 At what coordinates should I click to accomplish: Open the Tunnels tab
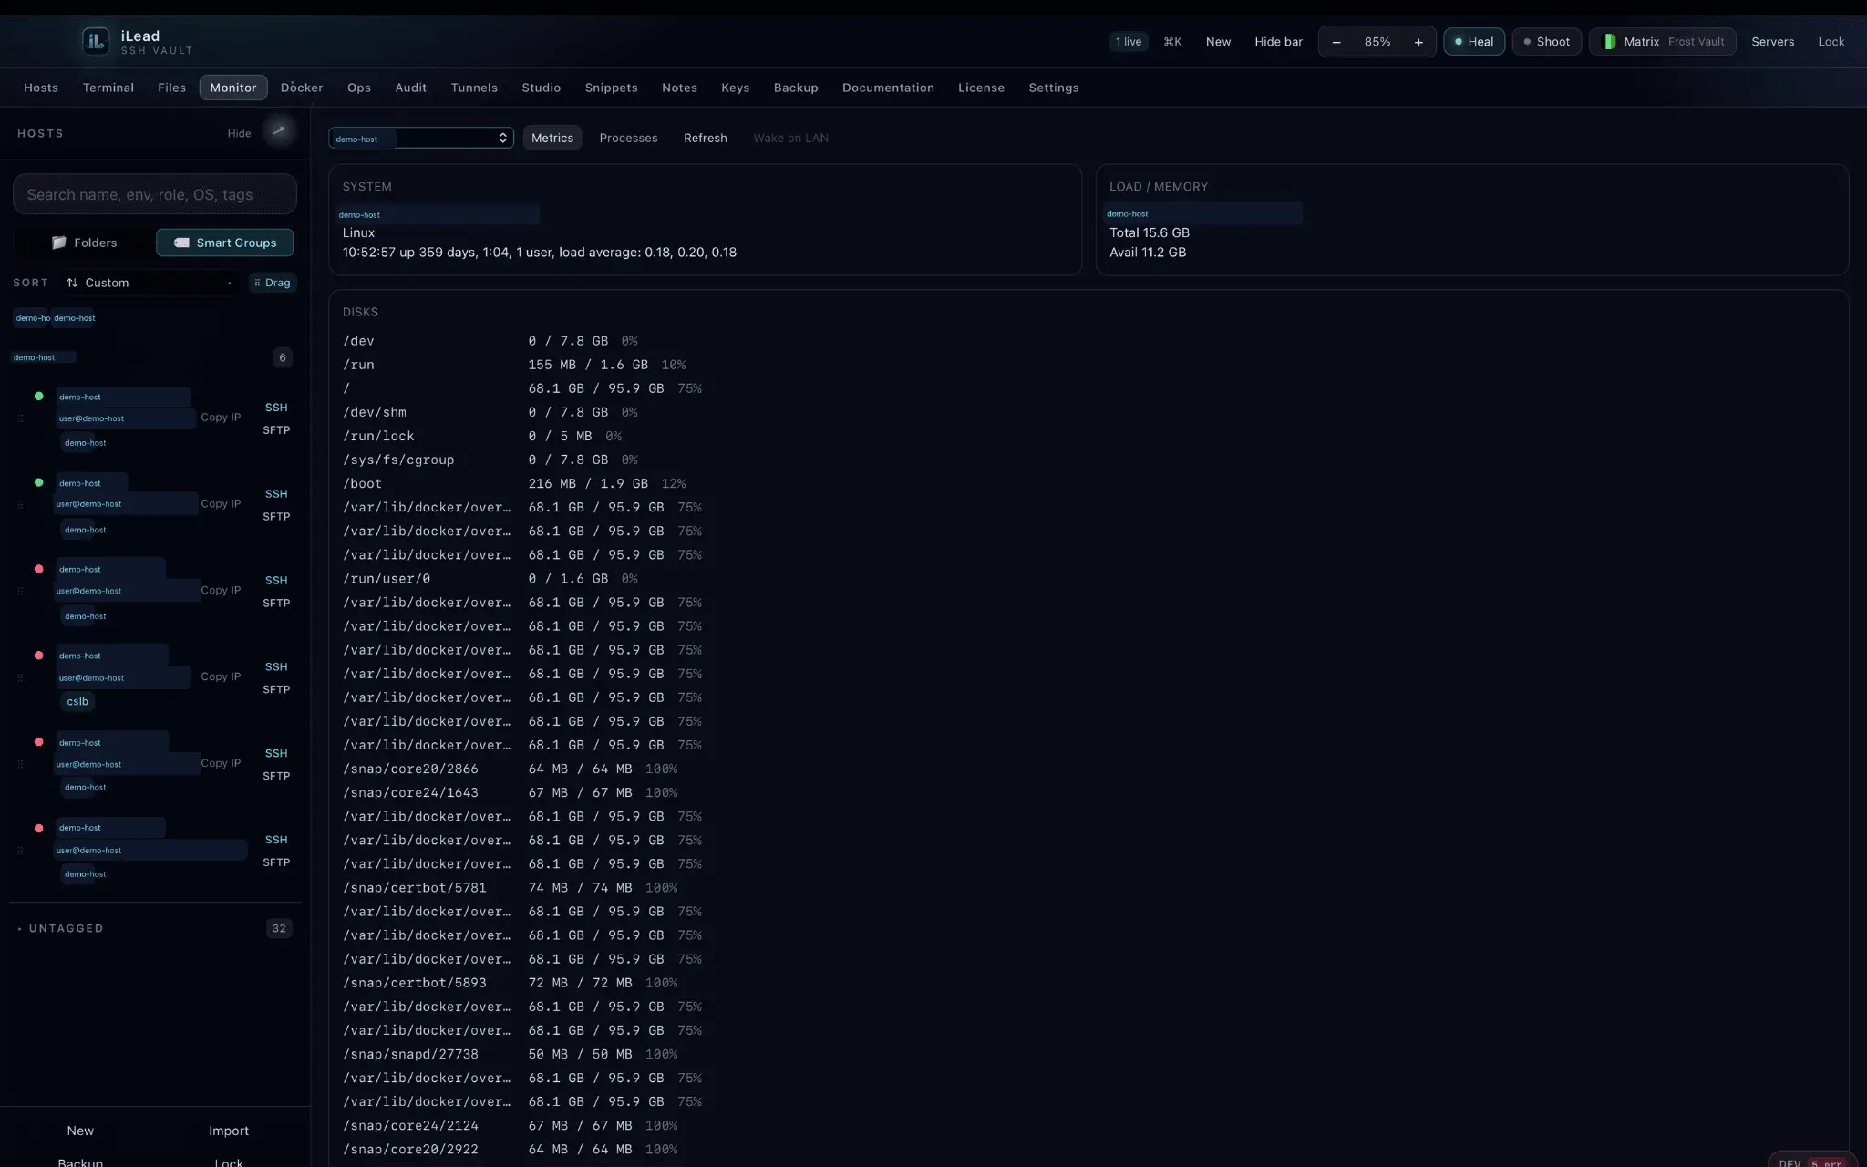coord(474,88)
